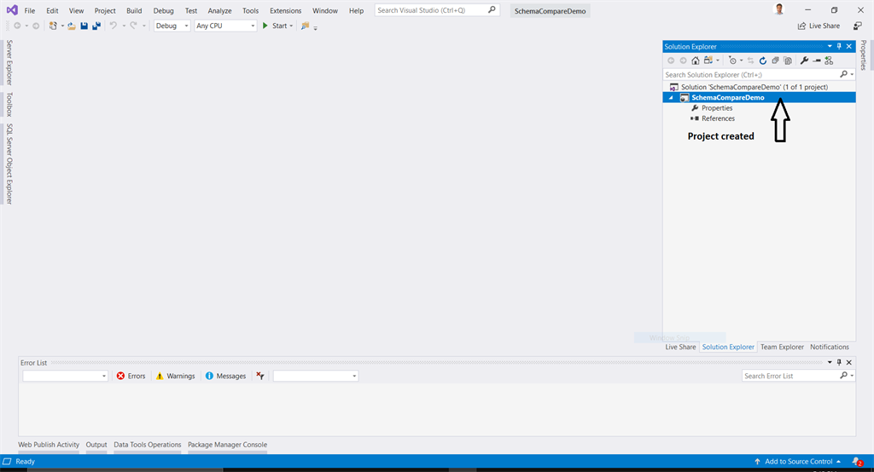Open the toolbar overflow options arrow
The width and height of the screenshot is (874, 472).
tap(316, 28)
